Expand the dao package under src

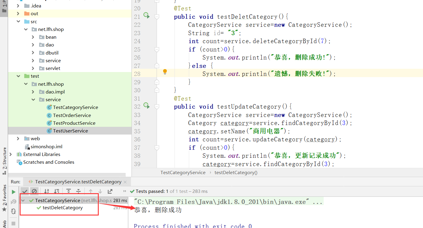click(x=33, y=45)
